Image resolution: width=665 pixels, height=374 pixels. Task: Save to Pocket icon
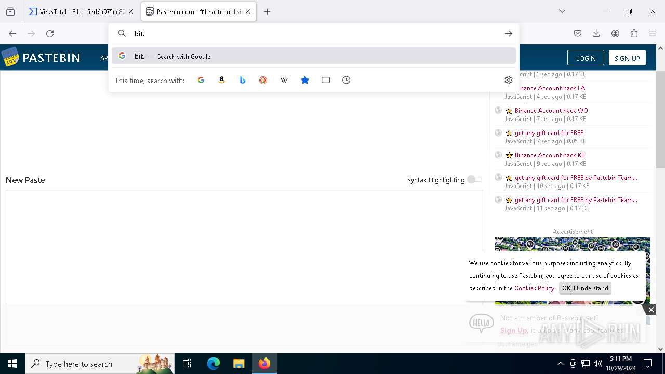(578, 33)
